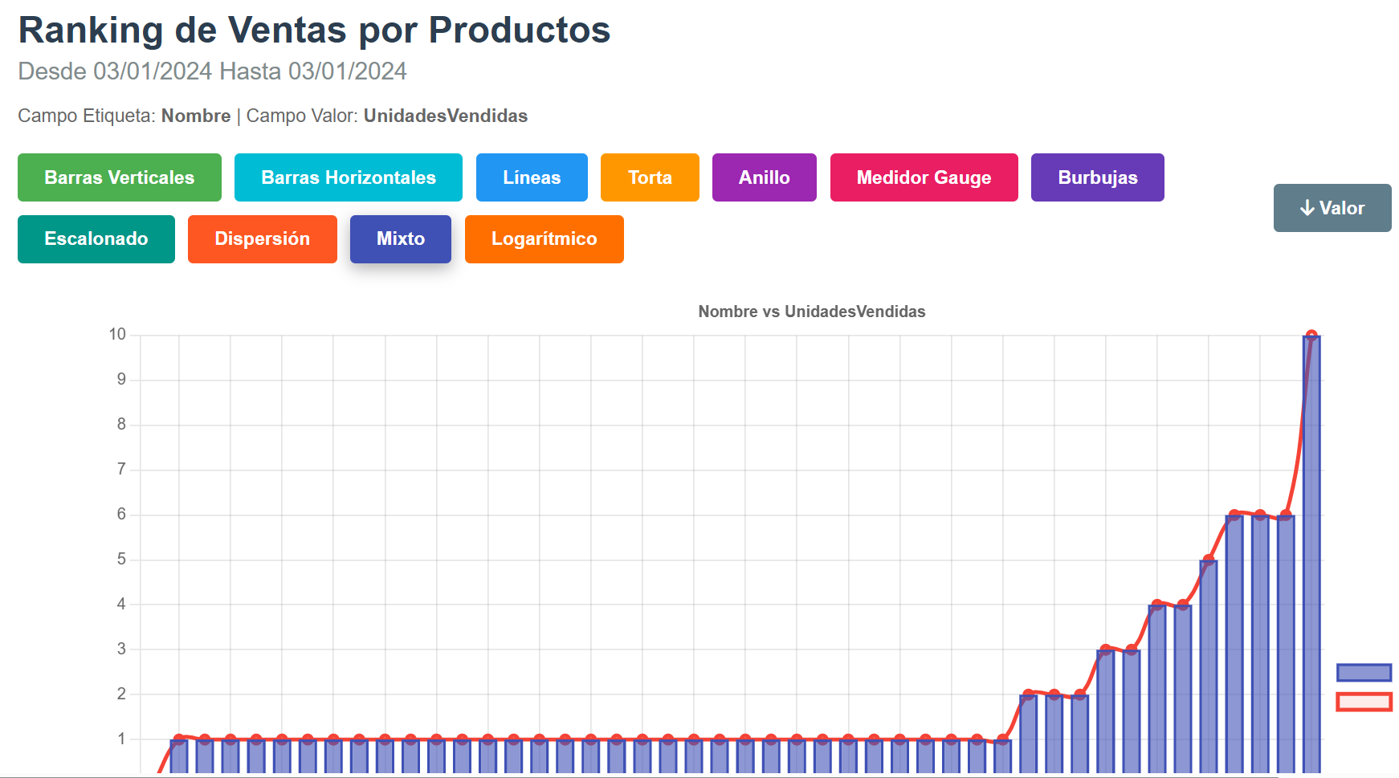
Task: Enable the Logarítmico chart scale
Action: (544, 239)
